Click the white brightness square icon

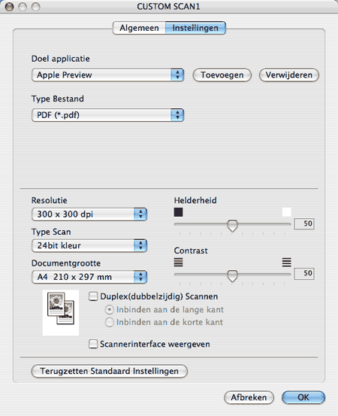(x=287, y=212)
